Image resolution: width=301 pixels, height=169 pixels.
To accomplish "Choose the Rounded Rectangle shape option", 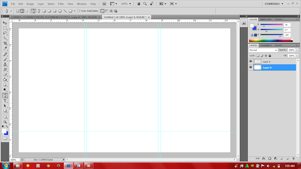I will point(49,11).
